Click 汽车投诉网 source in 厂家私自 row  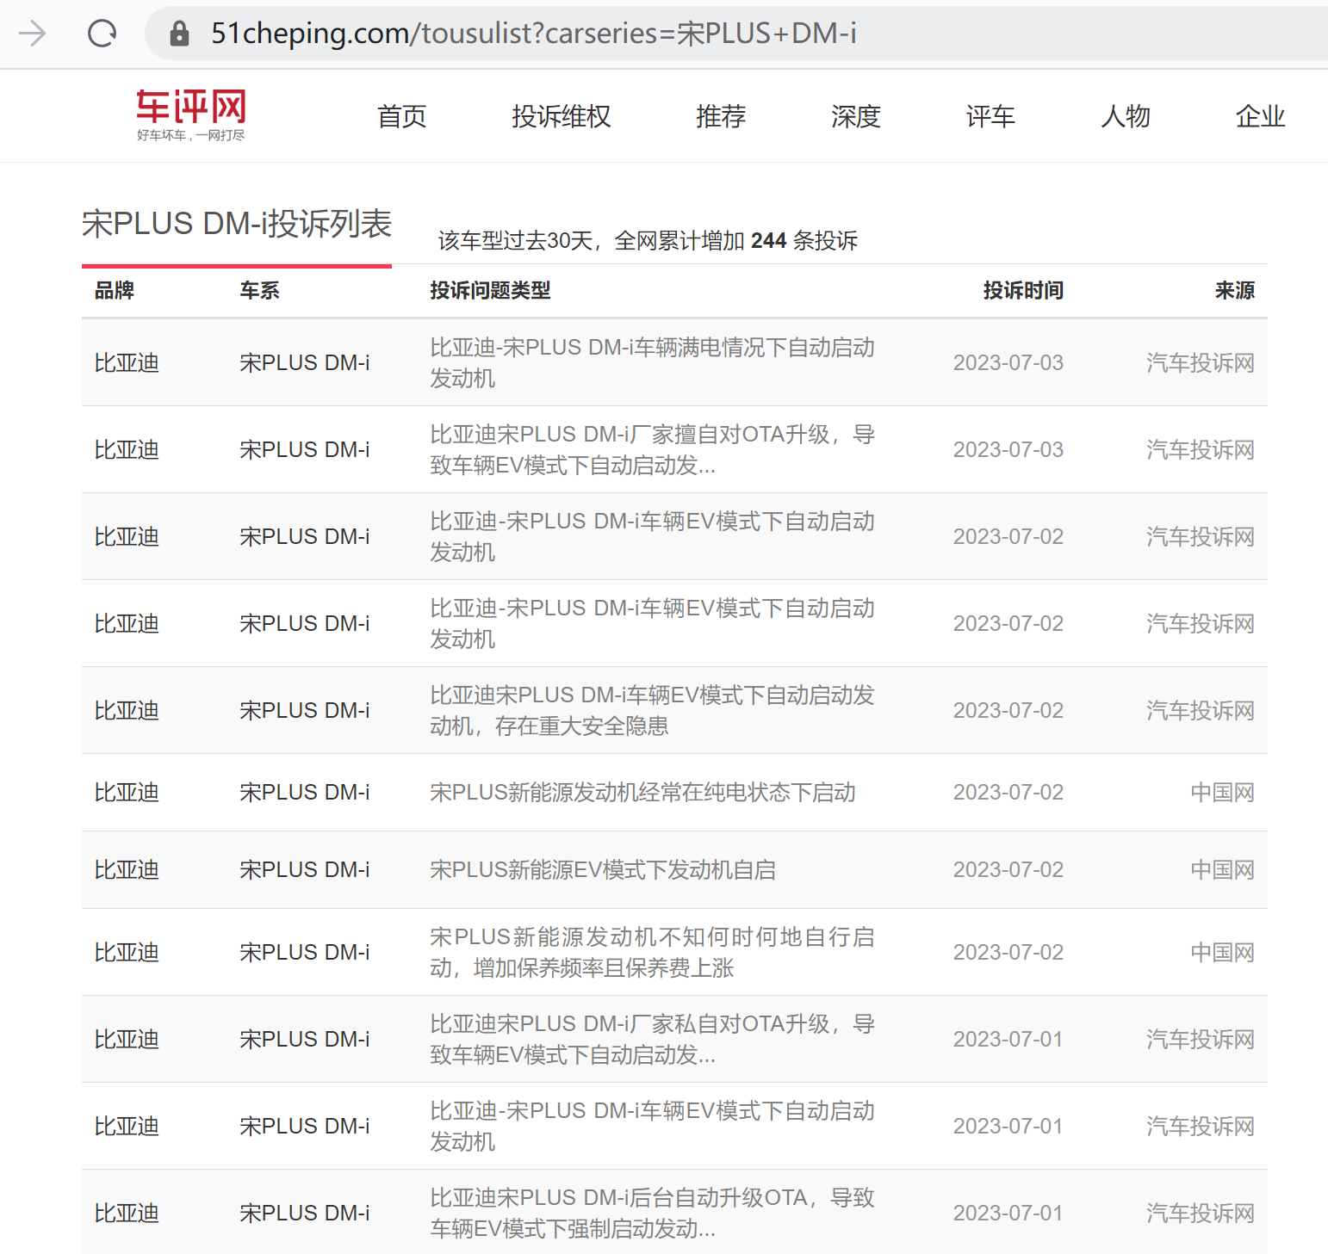click(1200, 1040)
